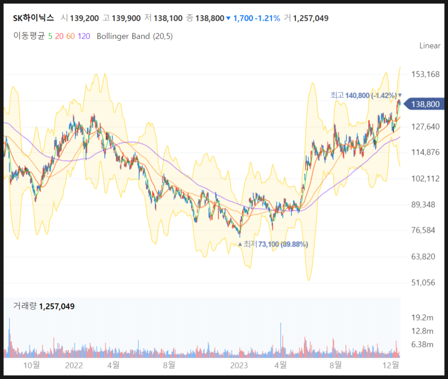Click the 2022 date axis label

click(x=74, y=365)
